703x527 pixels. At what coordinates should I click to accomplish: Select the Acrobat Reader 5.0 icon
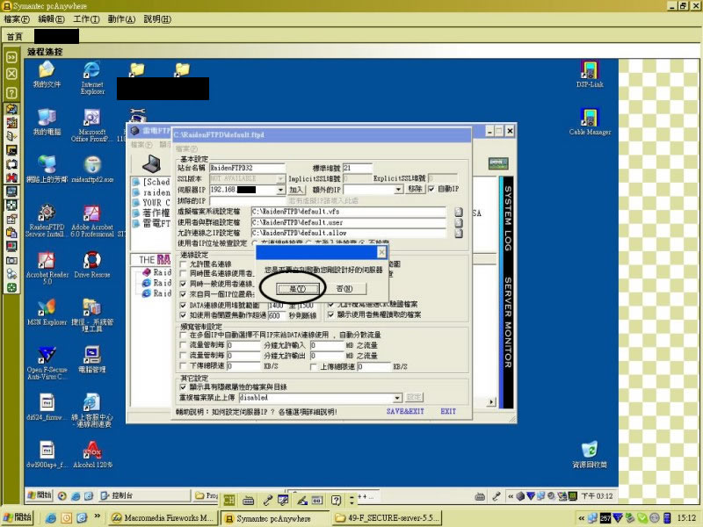tap(47, 268)
